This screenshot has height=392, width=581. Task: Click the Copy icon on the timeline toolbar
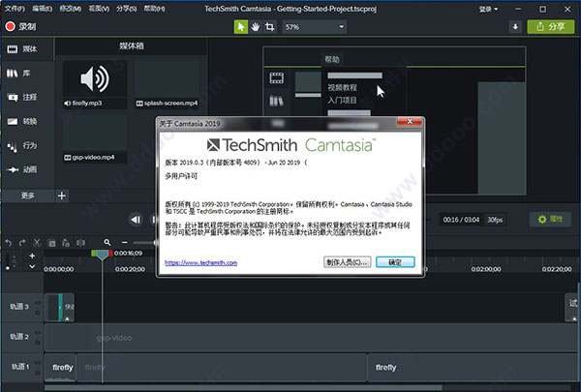coord(52,243)
